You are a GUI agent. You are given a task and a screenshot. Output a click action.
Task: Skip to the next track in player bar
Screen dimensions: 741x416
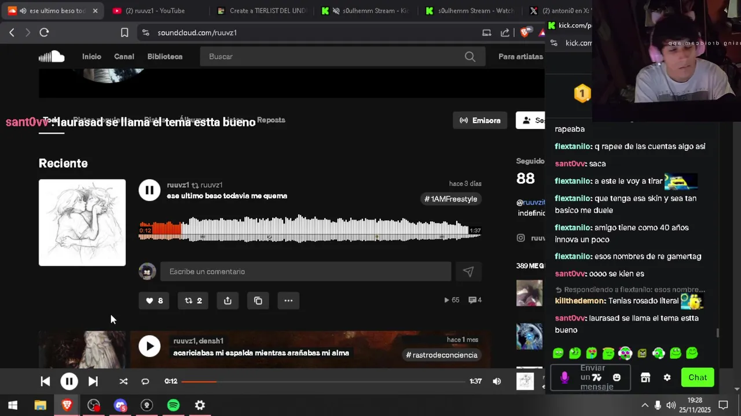[x=93, y=381]
